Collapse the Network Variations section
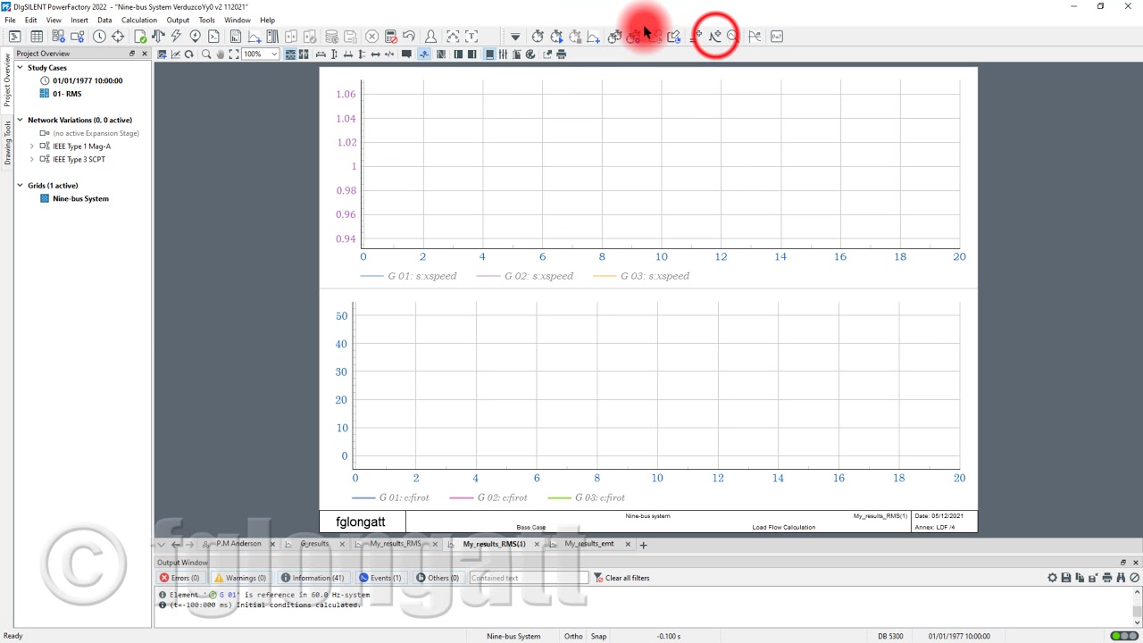The width and height of the screenshot is (1143, 643). 20,120
